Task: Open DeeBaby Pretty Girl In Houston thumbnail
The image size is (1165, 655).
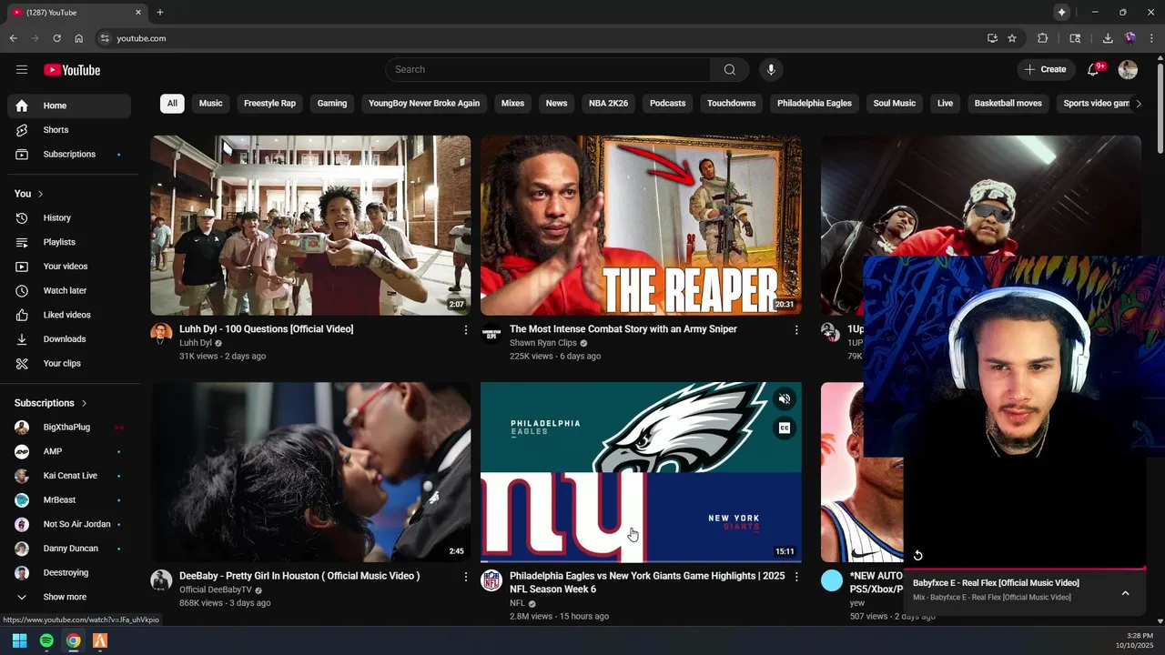Action: pos(310,472)
